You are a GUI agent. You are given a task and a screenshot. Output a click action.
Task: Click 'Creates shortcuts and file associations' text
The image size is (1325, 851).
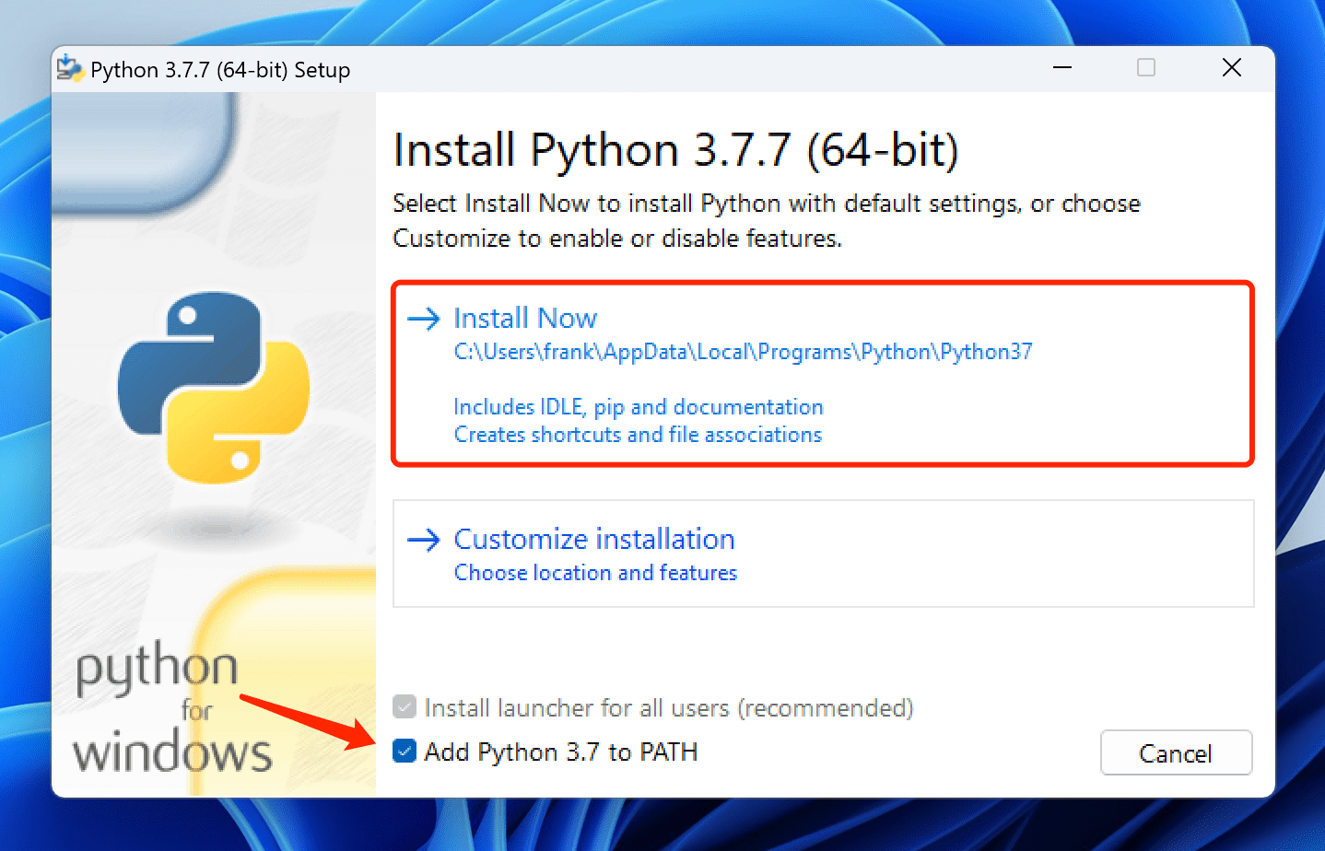(x=638, y=435)
